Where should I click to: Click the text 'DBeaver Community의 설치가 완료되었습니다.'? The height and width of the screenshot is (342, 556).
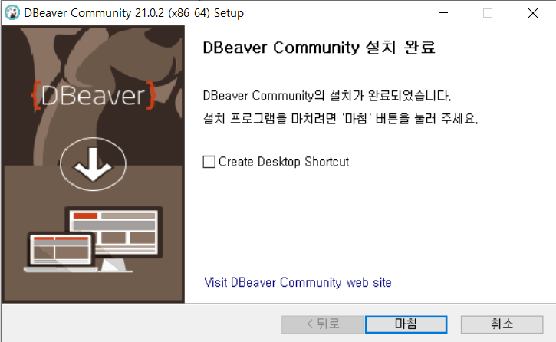(x=327, y=96)
